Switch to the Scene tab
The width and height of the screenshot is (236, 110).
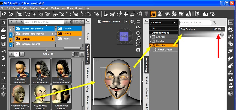(x=87, y=36)
